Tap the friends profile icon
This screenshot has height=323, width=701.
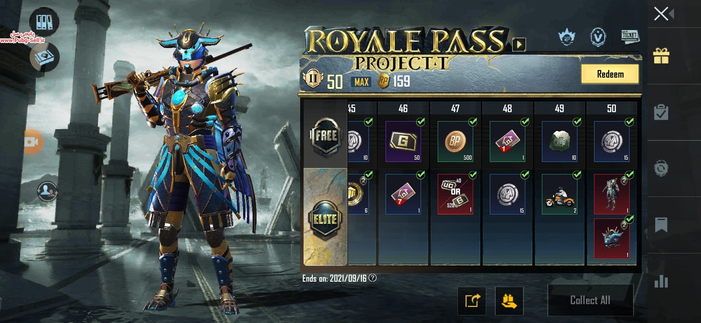[x=47, y=192]
